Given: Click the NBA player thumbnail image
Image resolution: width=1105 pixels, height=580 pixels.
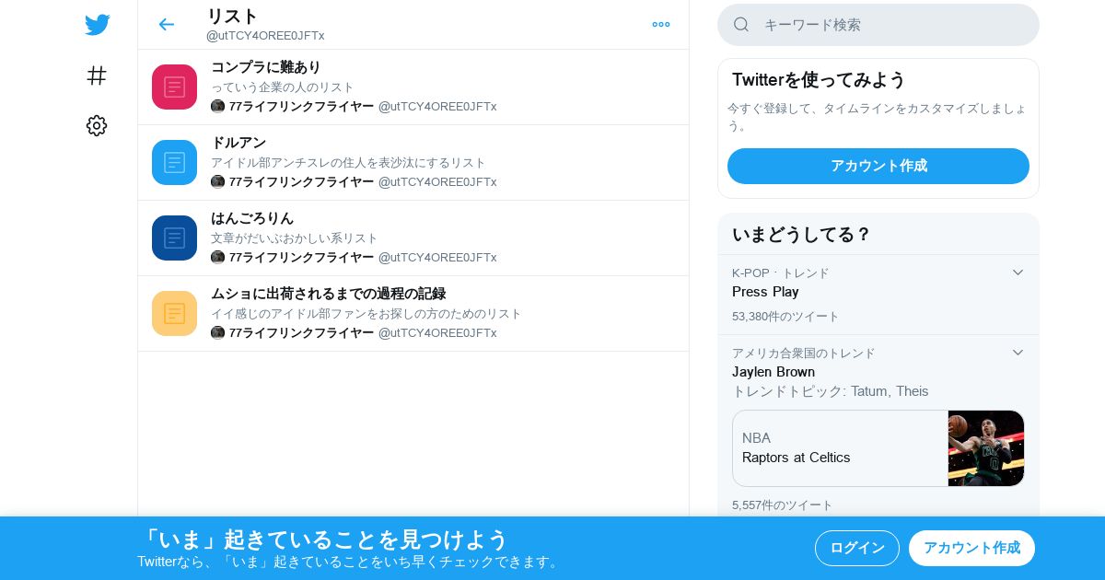Looking at the screenshot, I should 986,448.
